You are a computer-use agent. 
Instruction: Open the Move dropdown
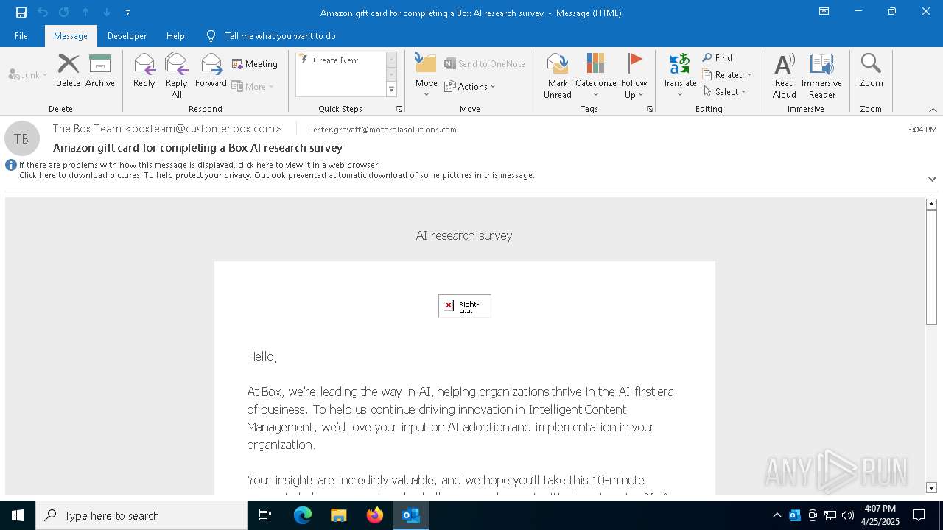[x=427, y=76]
